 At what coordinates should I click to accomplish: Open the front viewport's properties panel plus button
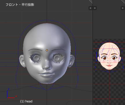[90, 8]
